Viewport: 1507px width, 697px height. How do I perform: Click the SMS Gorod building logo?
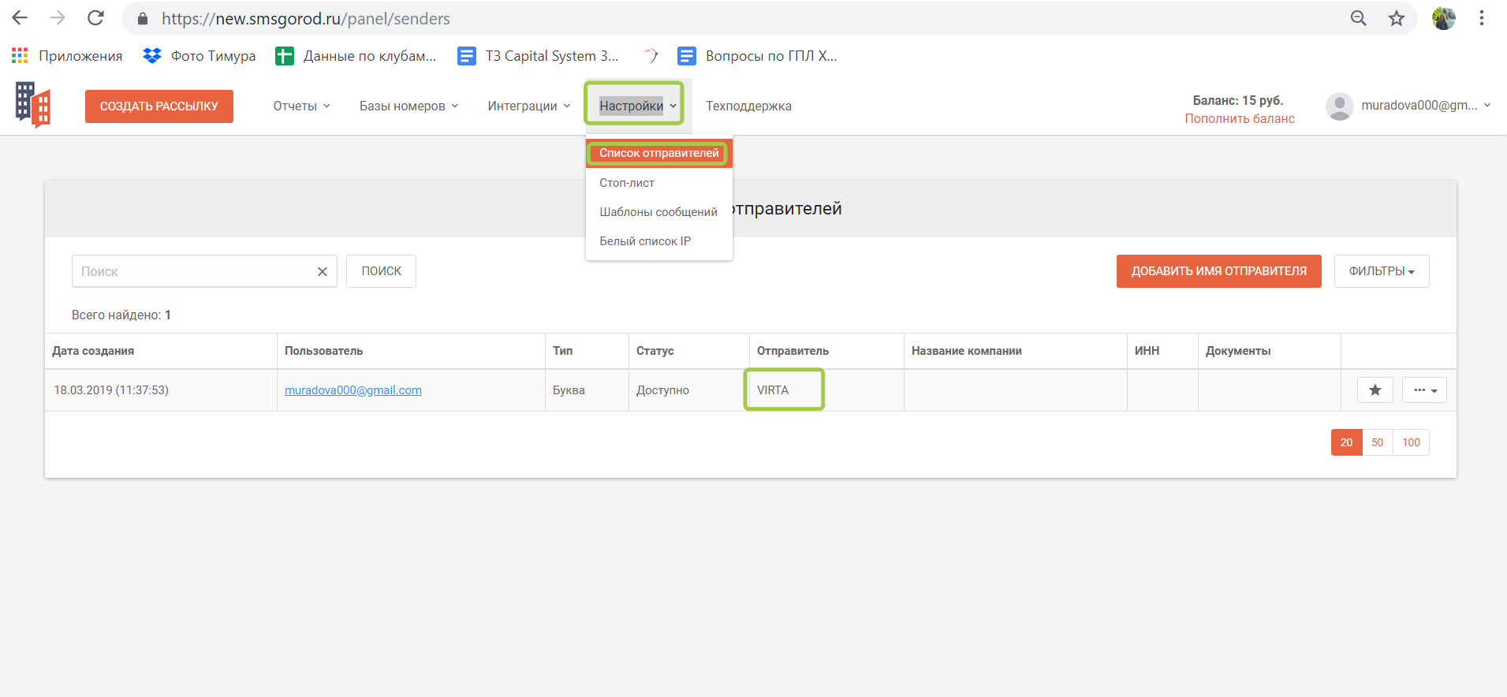(33, 105)
